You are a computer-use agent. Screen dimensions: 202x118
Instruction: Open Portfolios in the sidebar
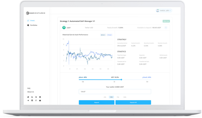pyautogui.click(x=33, y=25)
